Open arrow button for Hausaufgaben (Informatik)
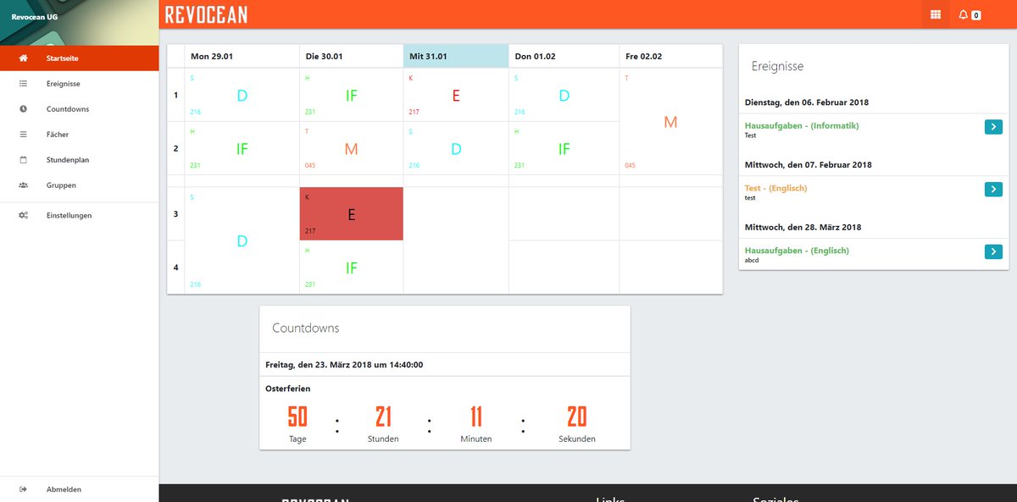The width and height of the screenshot is (1017, 502). point(993,127)
